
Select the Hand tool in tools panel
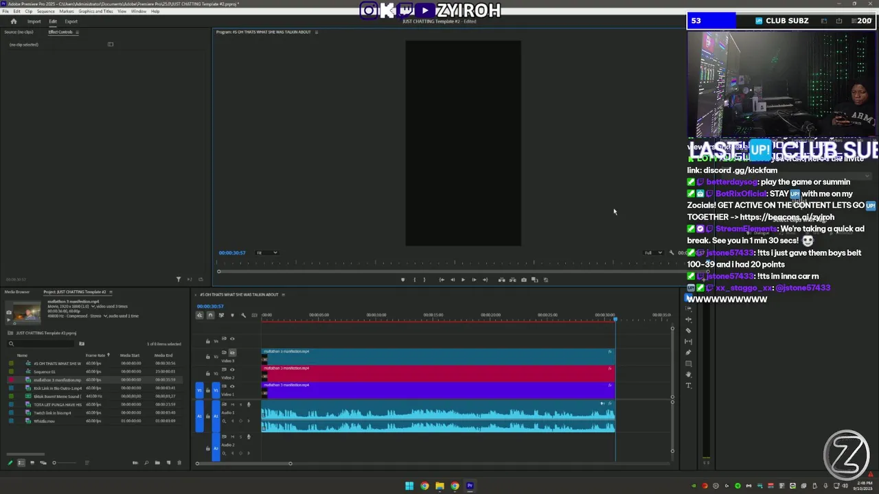[689, 374]
